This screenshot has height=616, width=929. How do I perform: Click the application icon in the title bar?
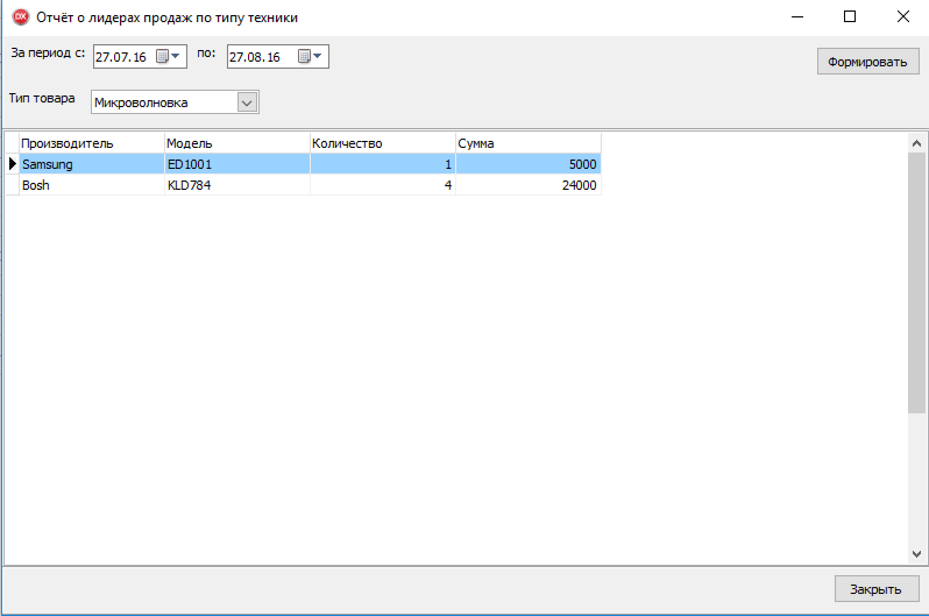pos(20,17)
